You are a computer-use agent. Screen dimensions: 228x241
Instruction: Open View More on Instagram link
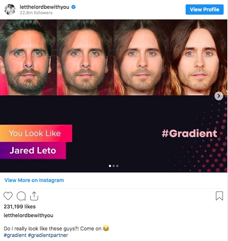[34, 180]
